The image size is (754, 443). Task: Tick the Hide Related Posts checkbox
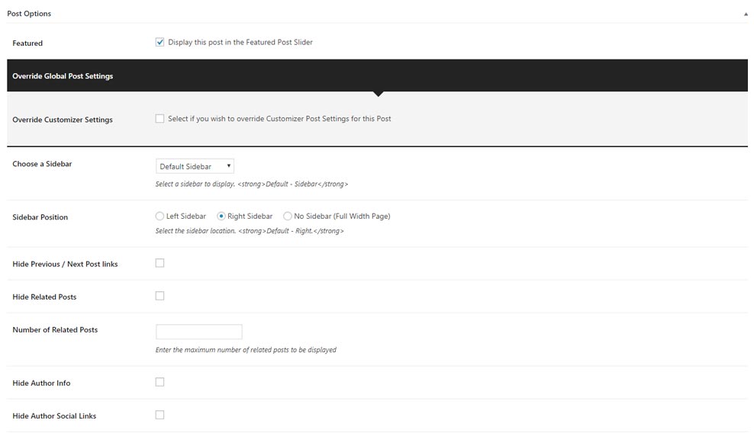tap(159, 296)
